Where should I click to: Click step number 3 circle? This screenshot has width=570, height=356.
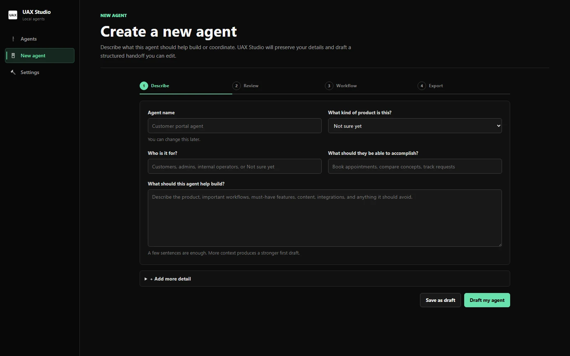[329, 86]
